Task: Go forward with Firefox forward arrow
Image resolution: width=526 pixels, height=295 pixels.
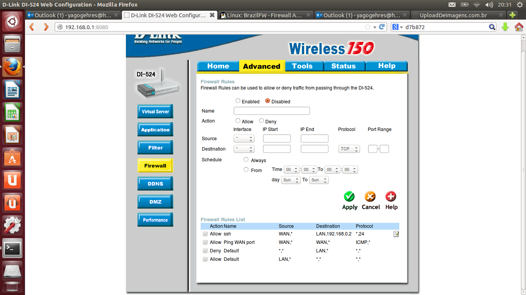Action: pyautogui.click(x=46, y=27)
